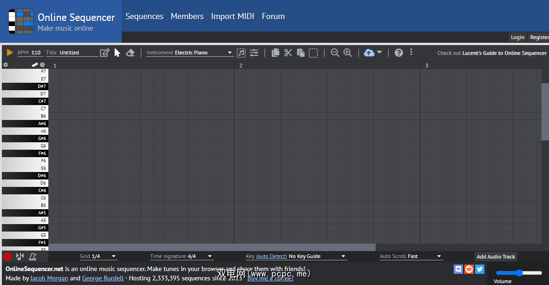Open the help question mark icon
Screen dimensions: 549x285
click(398, 53)
